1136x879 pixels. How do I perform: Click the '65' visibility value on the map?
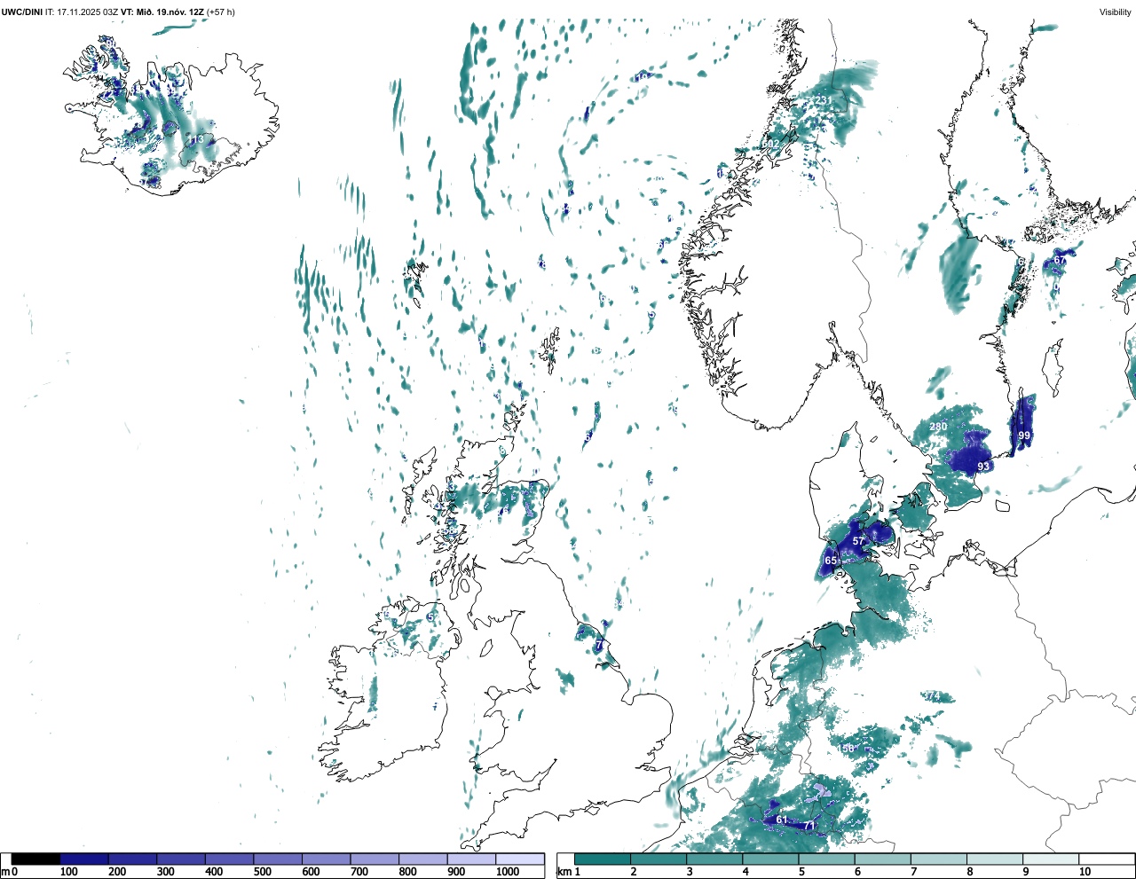[x=831, y=561]
